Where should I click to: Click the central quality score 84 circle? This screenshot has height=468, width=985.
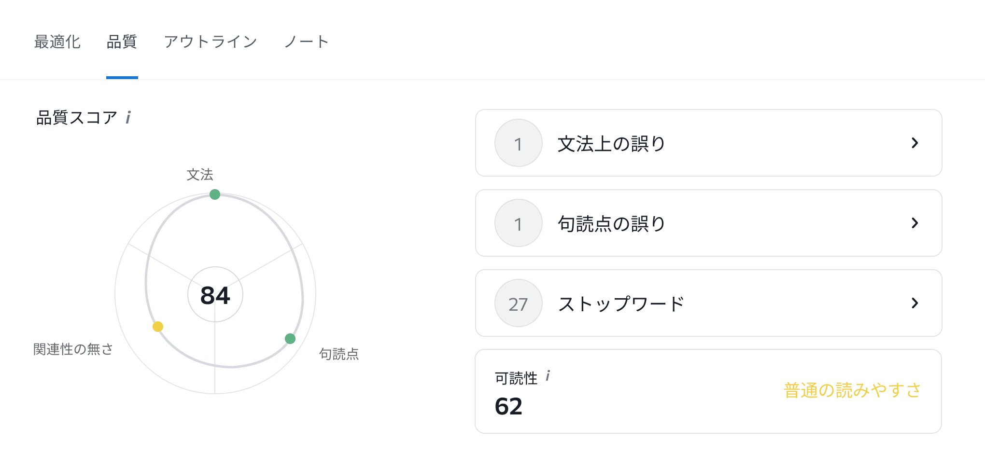pos(215,295)
